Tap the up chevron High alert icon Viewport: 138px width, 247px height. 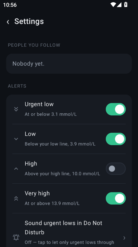pos(16,169)
